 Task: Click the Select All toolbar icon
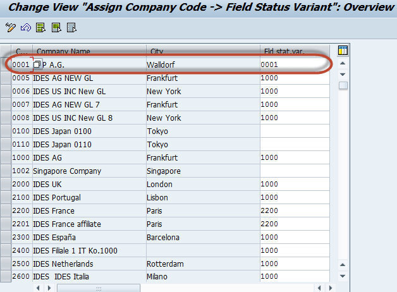[41, 28]
